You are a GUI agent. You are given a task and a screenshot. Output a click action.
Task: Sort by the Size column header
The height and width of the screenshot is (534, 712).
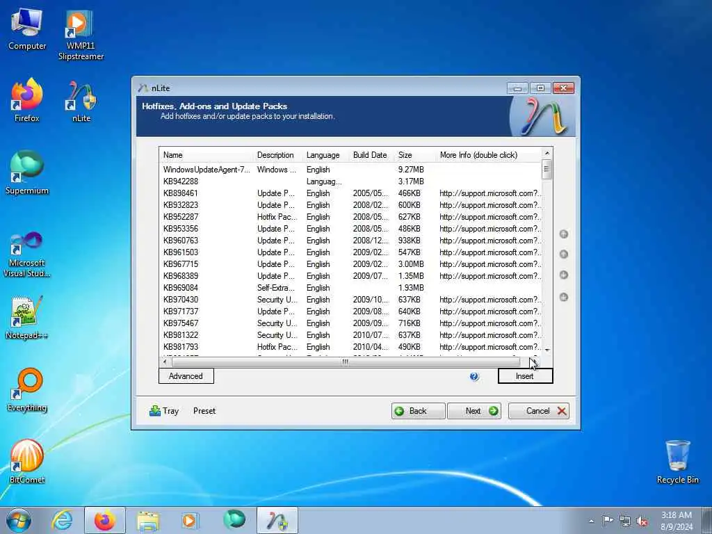pyautogui.click(x=414, y=155)
